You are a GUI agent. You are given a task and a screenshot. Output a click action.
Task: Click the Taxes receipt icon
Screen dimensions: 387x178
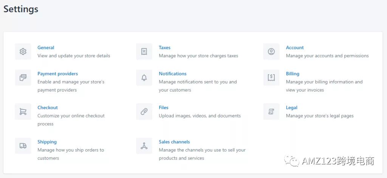point(144,52)
